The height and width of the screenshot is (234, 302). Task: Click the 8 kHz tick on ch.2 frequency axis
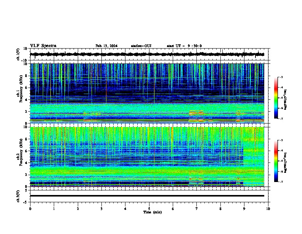point(27,139)
